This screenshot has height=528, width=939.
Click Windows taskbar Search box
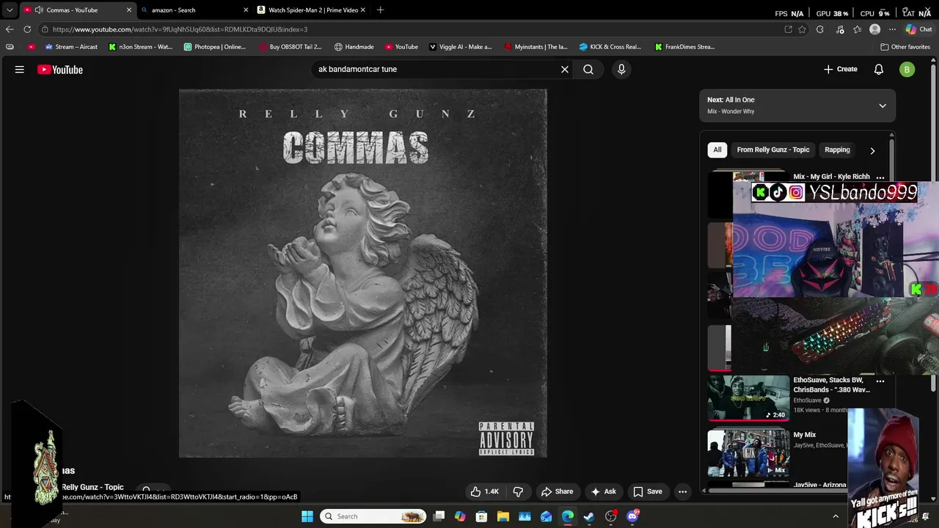coord(374,516)
